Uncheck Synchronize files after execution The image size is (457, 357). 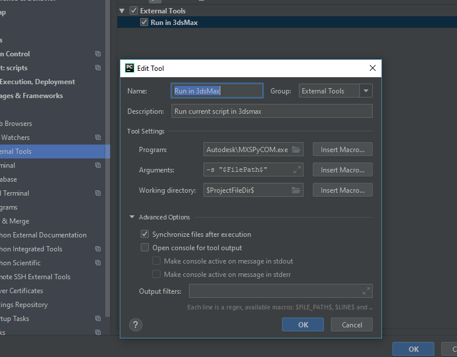(x=145, y=234)
